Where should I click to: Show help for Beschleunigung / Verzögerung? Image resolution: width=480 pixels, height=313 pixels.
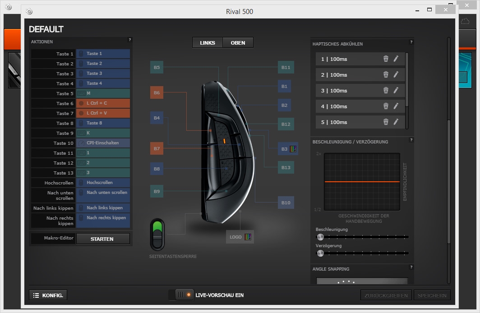click(x=411, y=140)
